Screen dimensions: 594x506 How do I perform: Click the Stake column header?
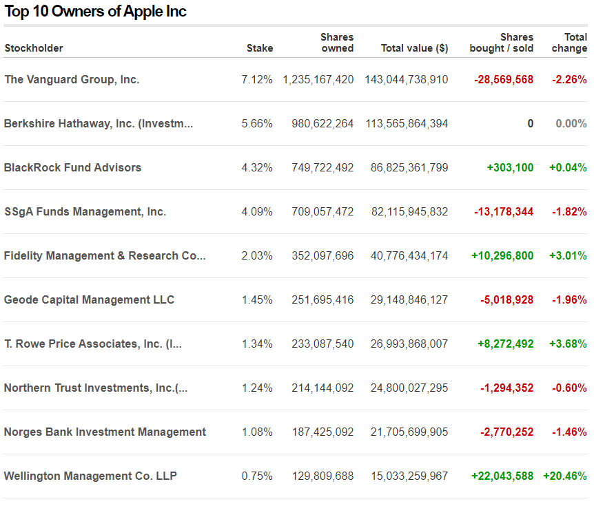pyautogui.click(x=260, y=48)
